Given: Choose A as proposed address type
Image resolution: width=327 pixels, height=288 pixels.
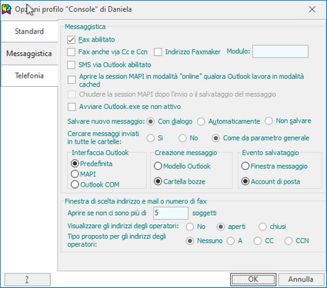Looking at the screenshot, I should (231, 241).
